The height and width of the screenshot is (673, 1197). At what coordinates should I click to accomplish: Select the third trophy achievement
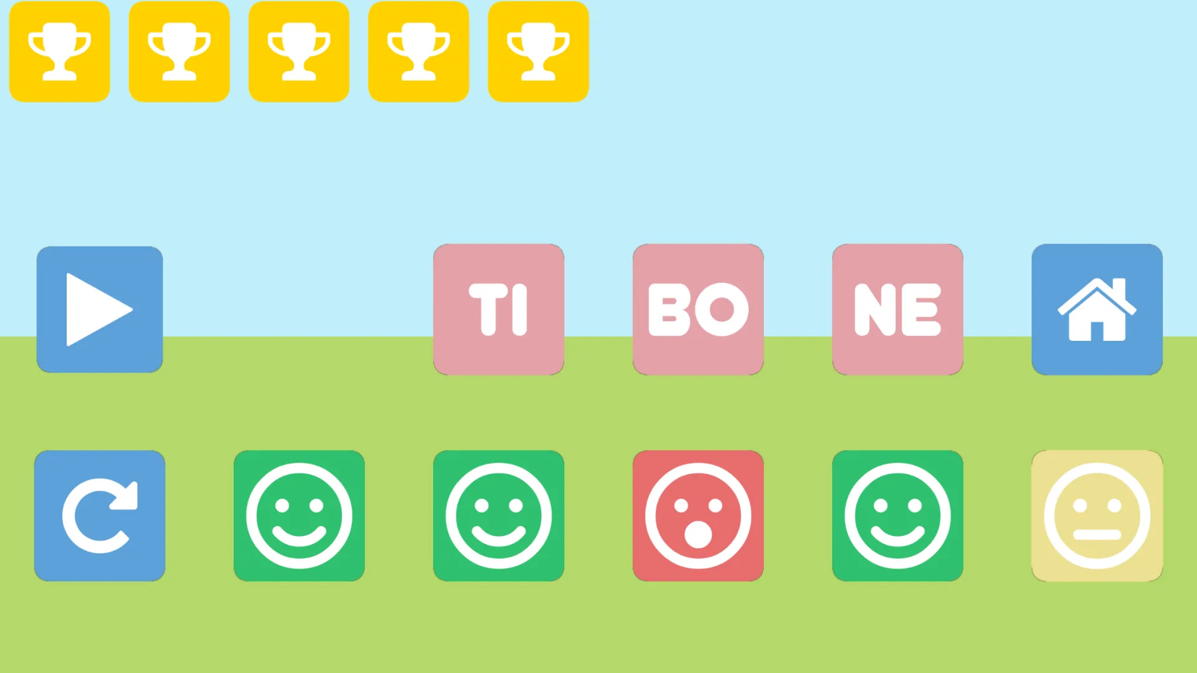(299, 51)
